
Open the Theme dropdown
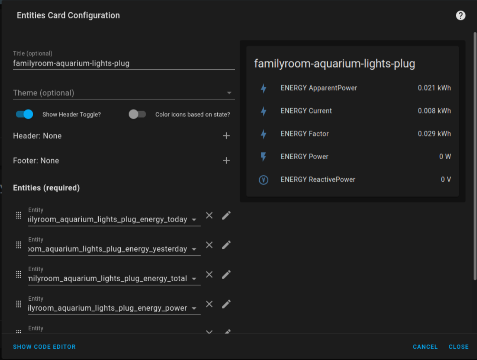(229, 92)
